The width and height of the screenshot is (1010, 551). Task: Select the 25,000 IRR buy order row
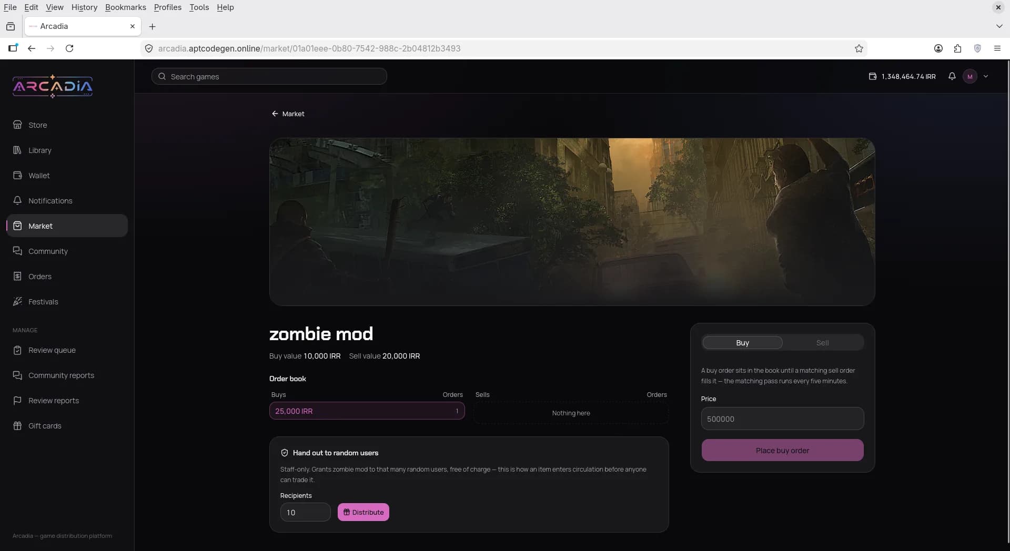click(367, 411)
